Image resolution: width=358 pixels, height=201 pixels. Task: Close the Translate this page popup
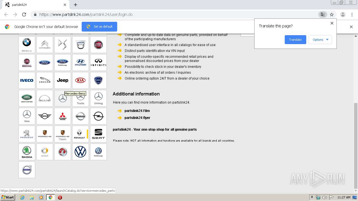click(x=332, y=23)
